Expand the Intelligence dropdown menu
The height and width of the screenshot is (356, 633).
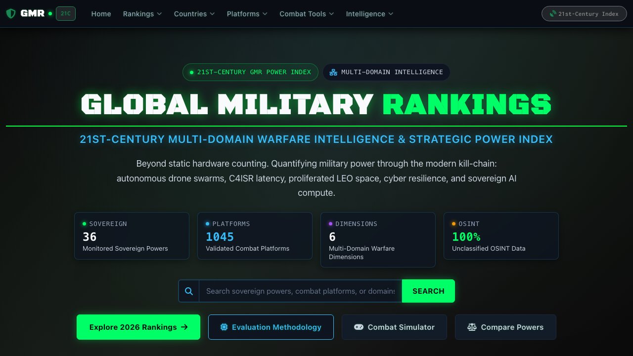370,14
